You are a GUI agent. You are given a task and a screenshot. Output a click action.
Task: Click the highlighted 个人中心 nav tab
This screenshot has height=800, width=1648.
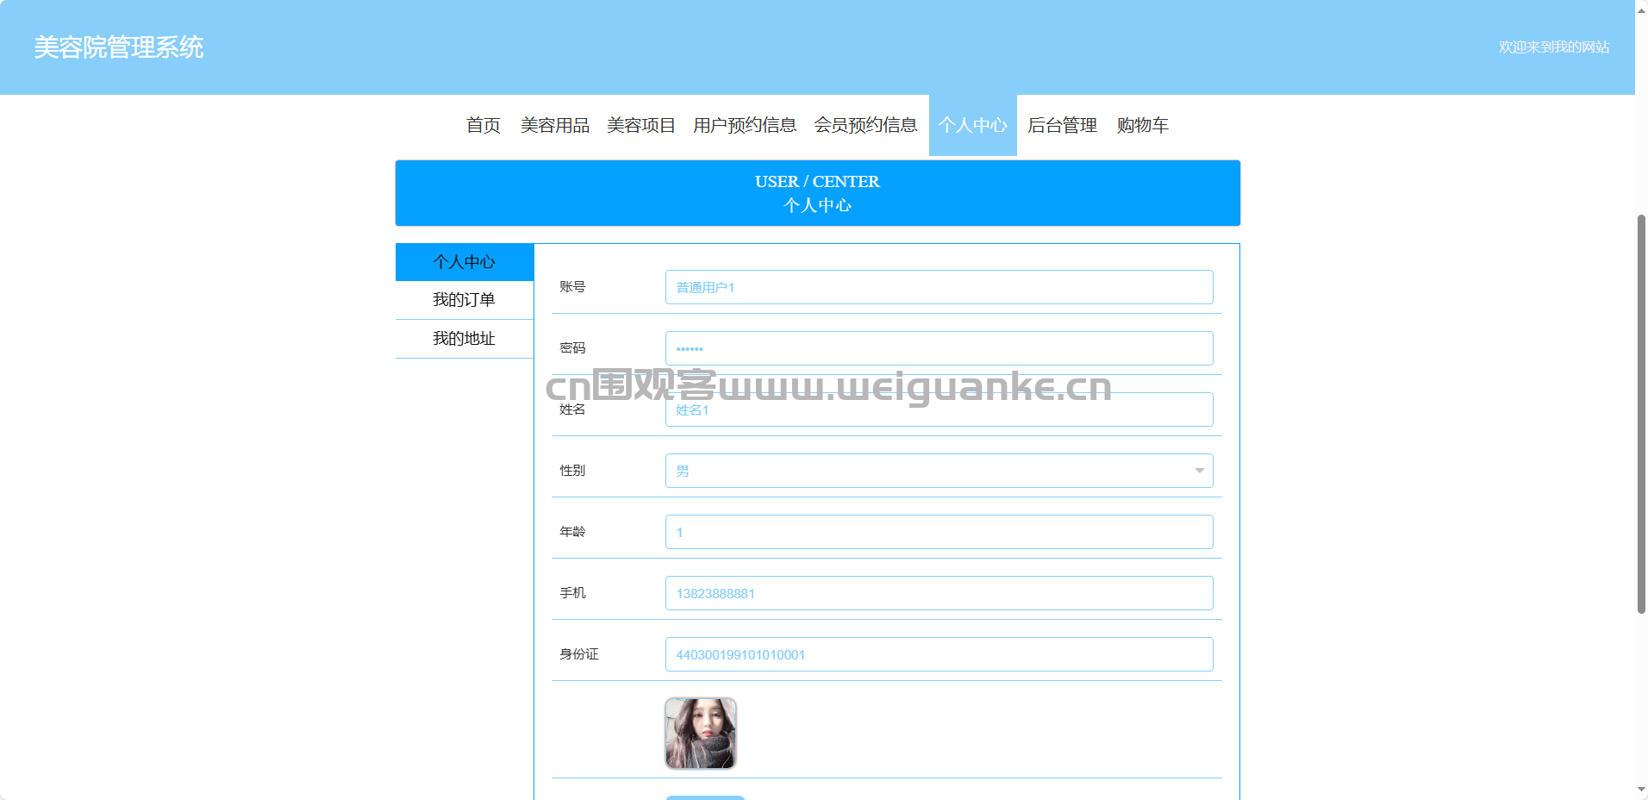tap(972, 125)
